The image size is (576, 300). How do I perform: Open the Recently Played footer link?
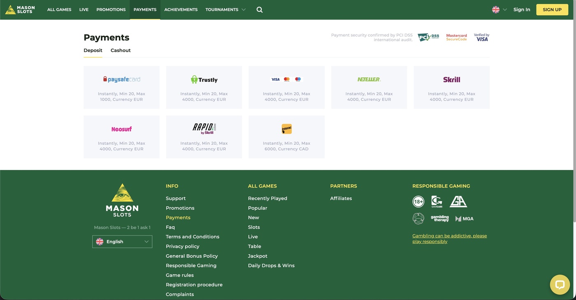pyautogui.click(x=267, y=198)
